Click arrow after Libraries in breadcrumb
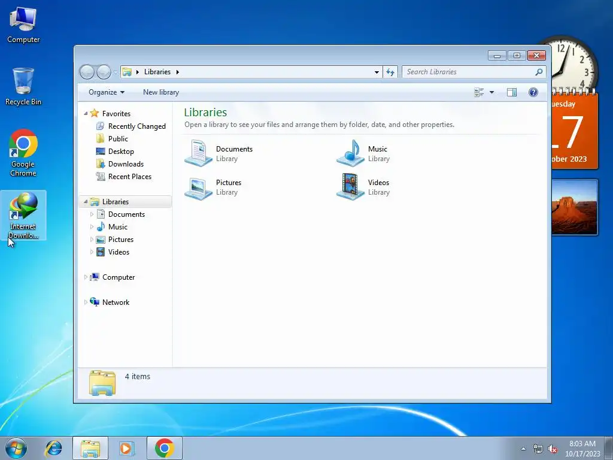The height and width of the screenshot is (460, 613). pyautogui.click(x=177, y=72)
